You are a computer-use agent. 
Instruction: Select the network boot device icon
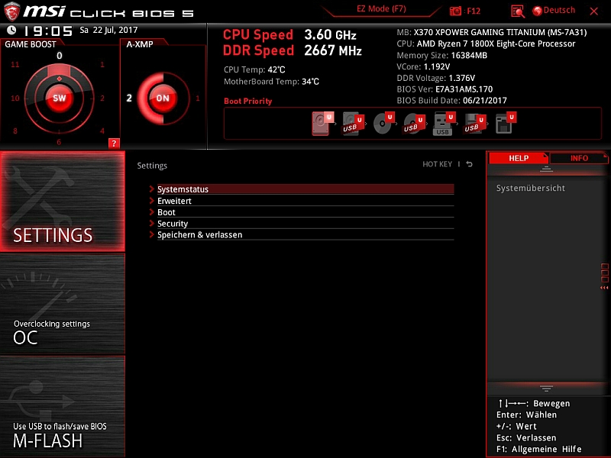point(506,124)
